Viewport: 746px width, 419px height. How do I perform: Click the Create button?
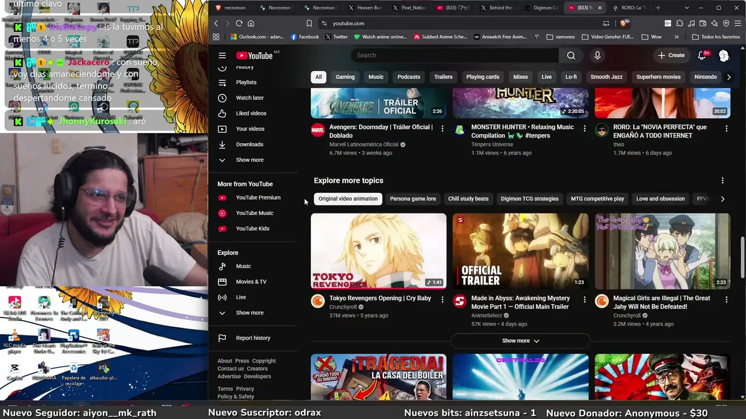point(671,55)
